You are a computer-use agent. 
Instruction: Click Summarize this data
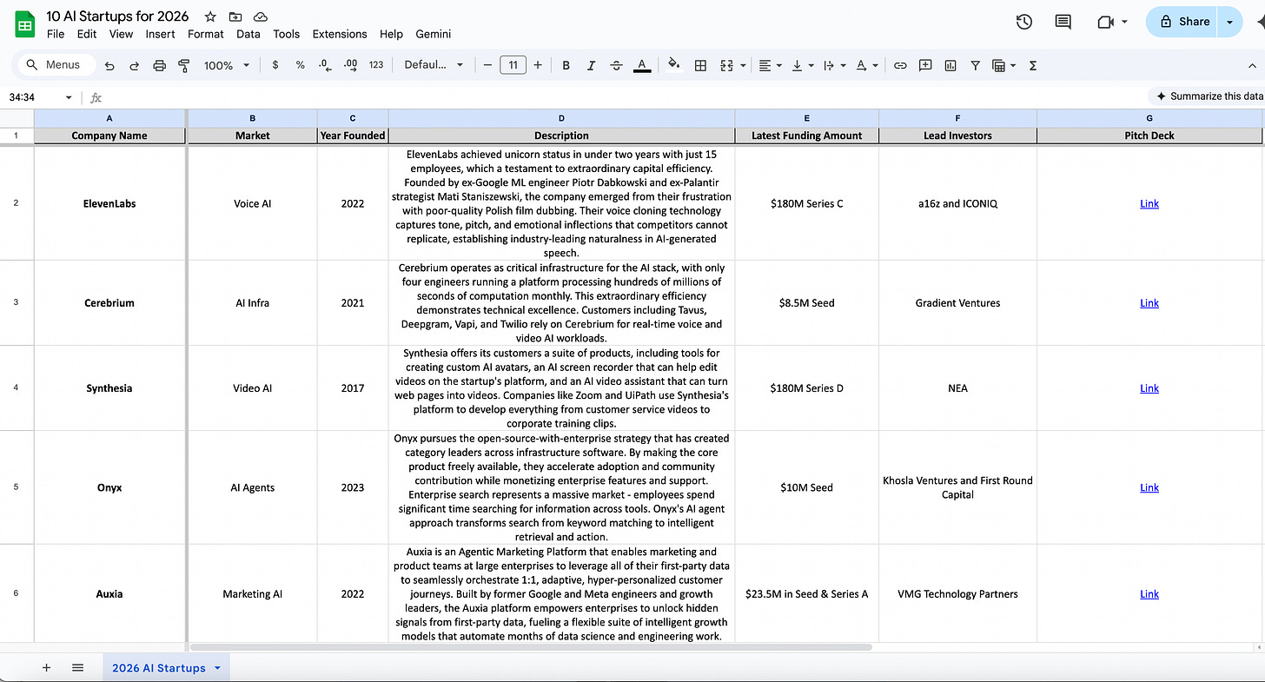[1209, 96]
